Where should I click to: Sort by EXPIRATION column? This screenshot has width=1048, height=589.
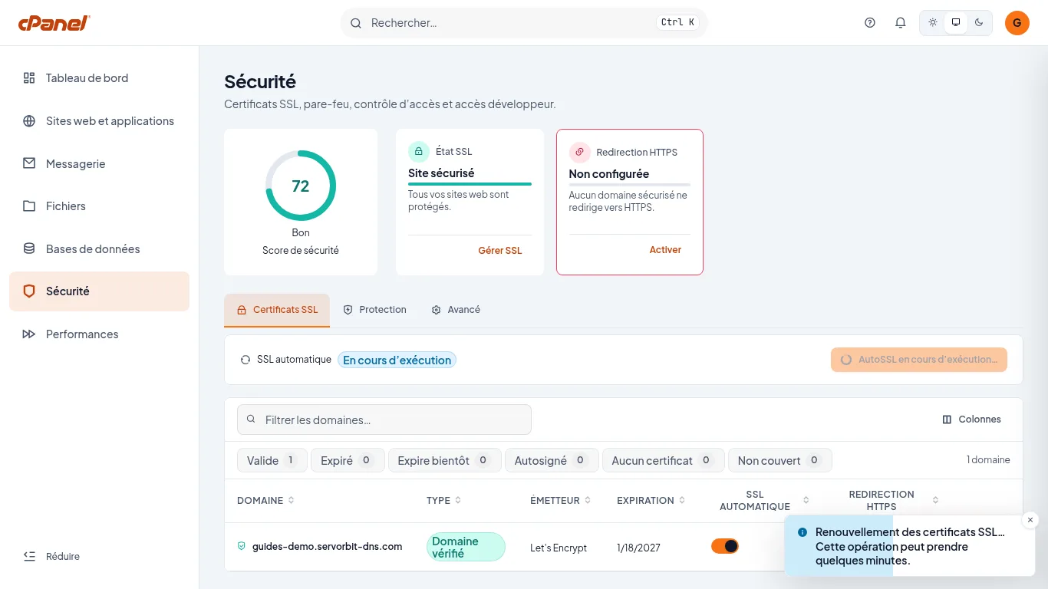point(651,501)
